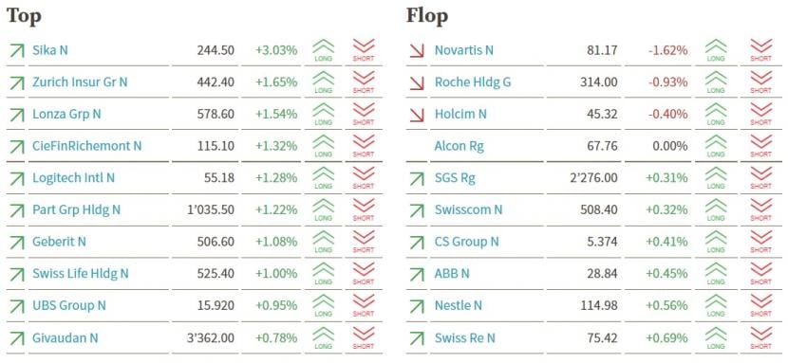Viewport: 788px width, 363px height.
Task: Click the CieFinRichemont N link
Action: pyautogui.click(x=87, y=146)
